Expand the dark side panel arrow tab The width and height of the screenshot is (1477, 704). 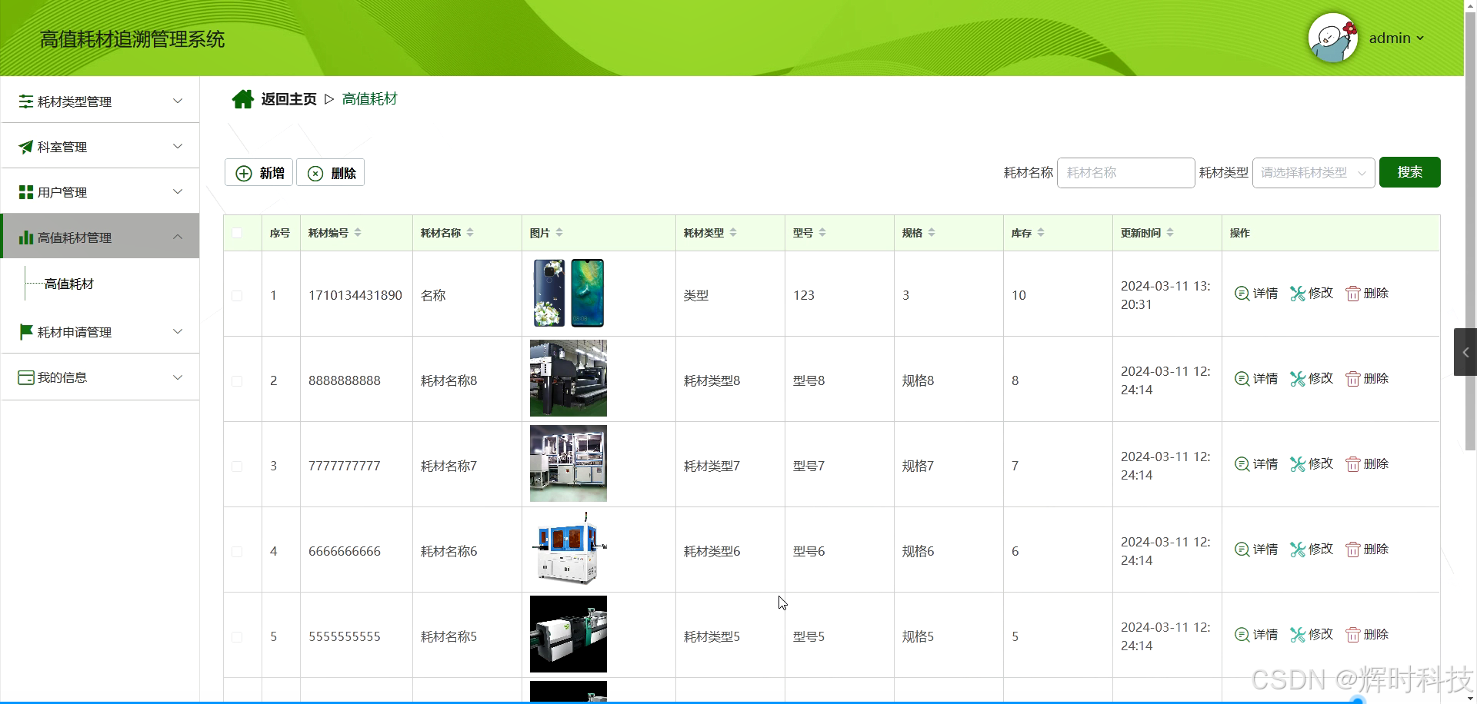[x=1465, y=352]
